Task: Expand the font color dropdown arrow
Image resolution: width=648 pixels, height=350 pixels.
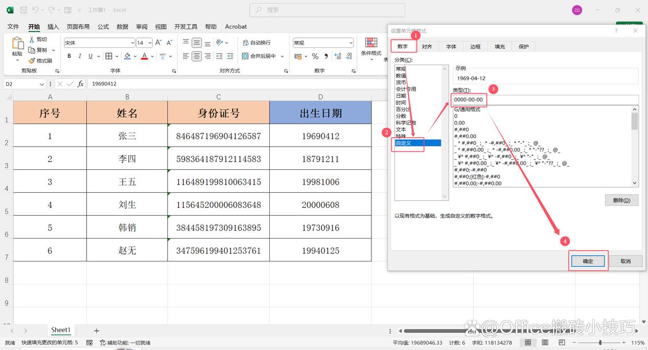Action: (152, 56)
